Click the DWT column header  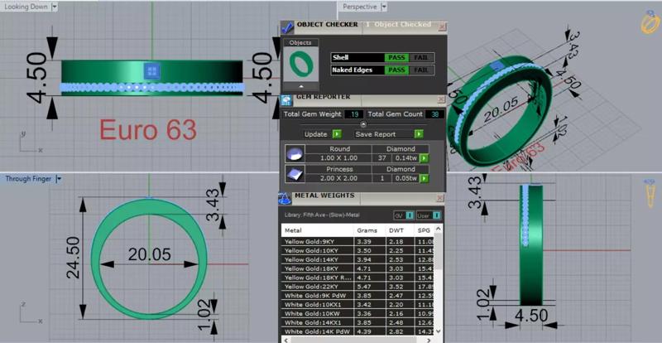(x=399, y=230)
